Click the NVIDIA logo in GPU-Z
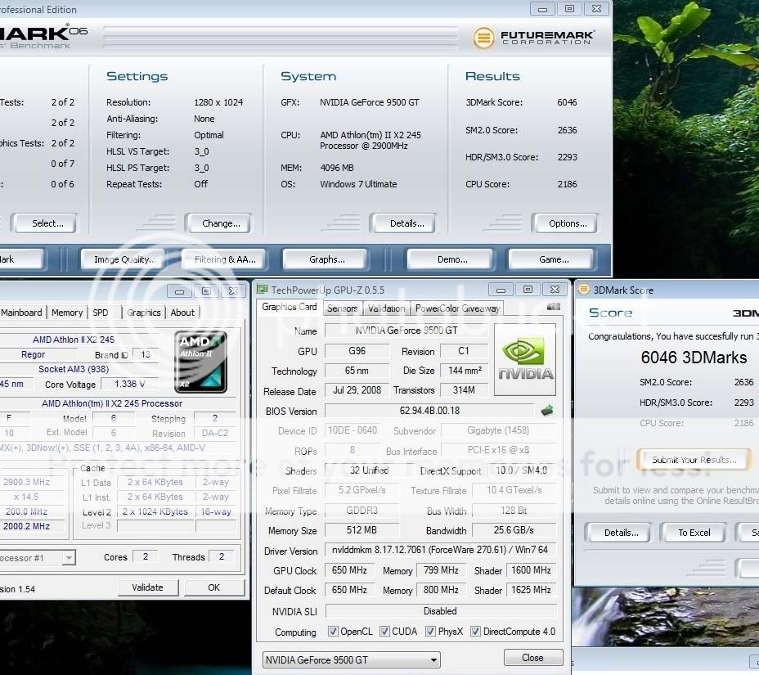This screenshot has width=759, height=675. pos(525,360)
